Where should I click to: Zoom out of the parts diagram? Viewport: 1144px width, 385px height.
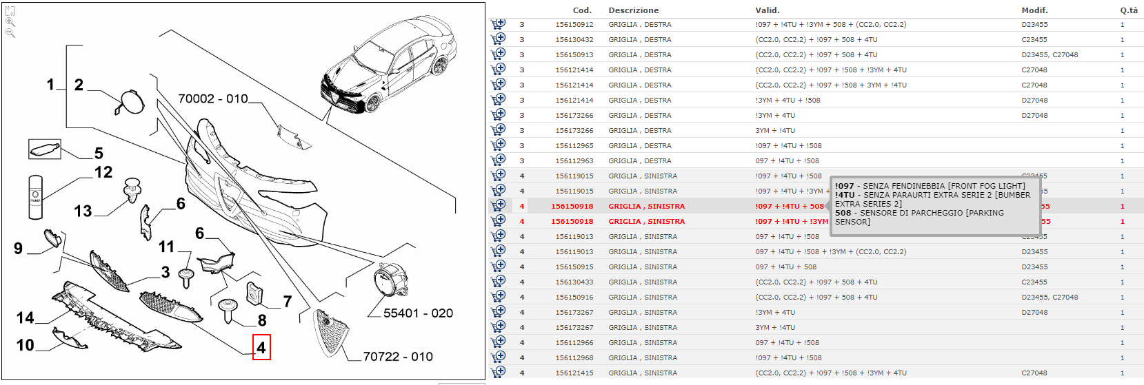10,33
